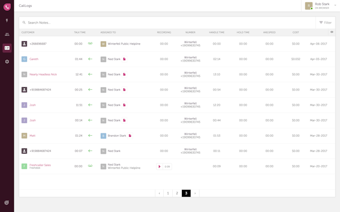
Task: Open the contacts people icon in sidebar
Action: click(x=7, y=34)
